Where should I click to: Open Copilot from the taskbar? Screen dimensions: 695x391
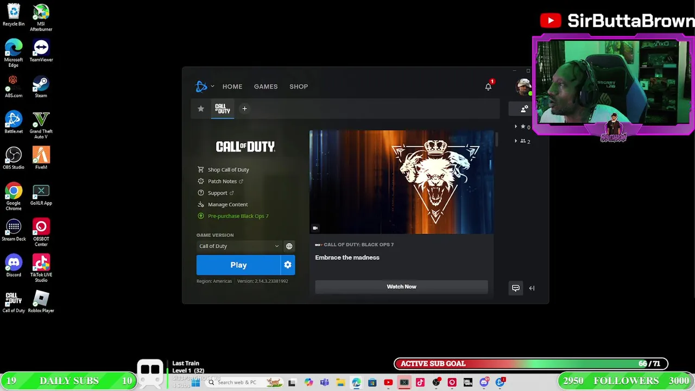(x=308, y=383)
